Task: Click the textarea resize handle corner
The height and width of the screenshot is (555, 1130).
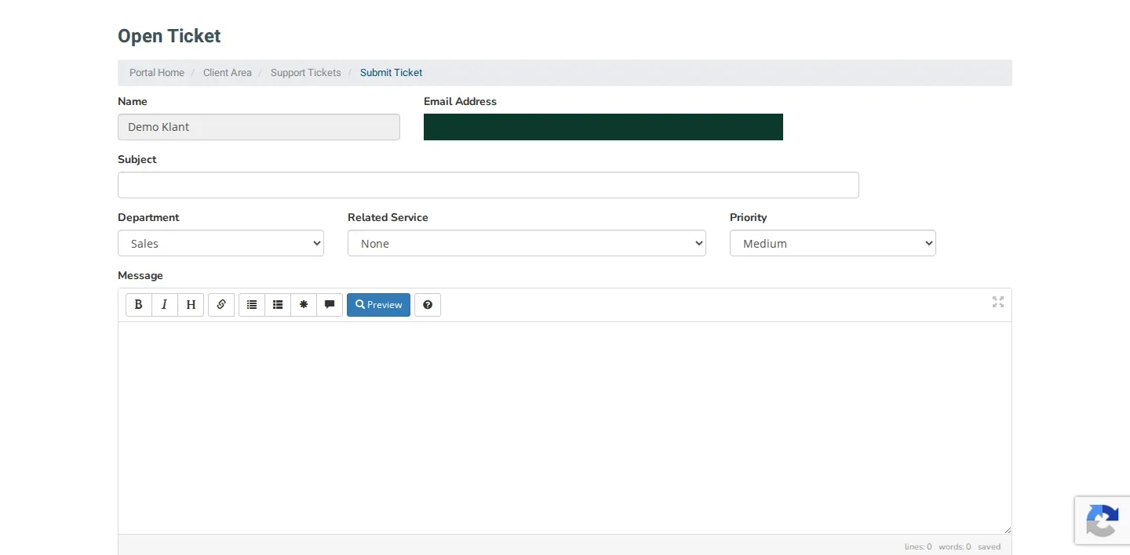Action: 1007,530
